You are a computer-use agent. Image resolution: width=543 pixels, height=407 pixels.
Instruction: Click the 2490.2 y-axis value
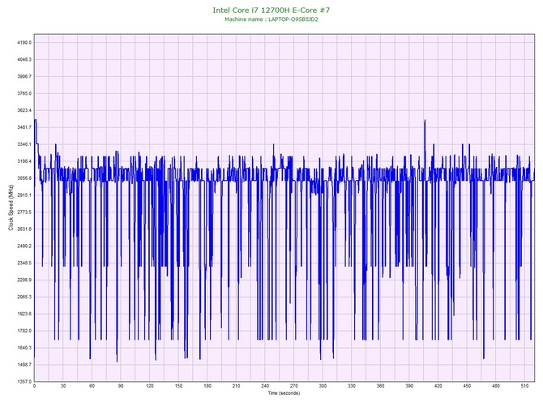(x=24, y=246)
